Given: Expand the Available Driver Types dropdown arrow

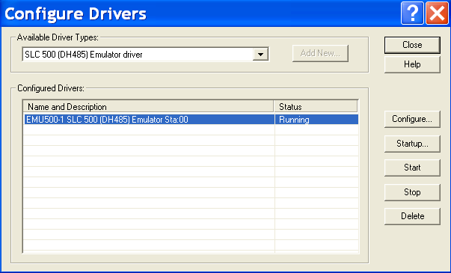Looking at the screenshot, I should 260,55.
